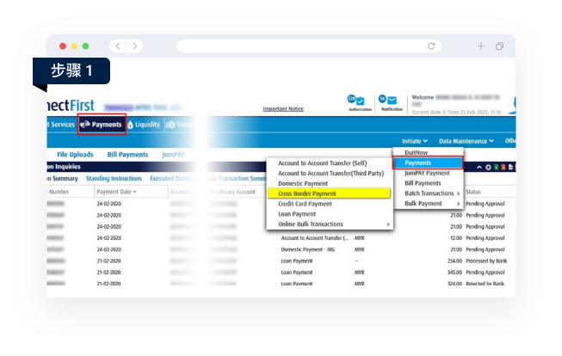Click the browser address bar

click(309, 46)
